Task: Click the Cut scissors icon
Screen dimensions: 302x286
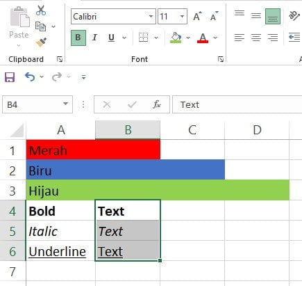Action: tap(41, 10)
